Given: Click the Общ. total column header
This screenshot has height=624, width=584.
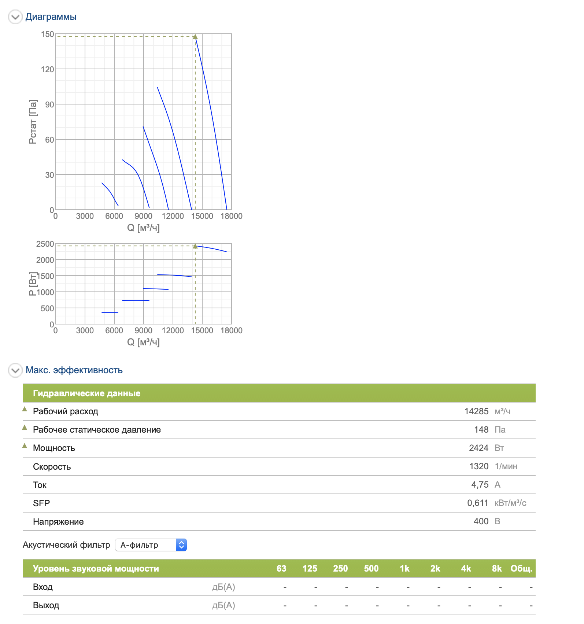Looking at the screenshot, I should 521,569.
